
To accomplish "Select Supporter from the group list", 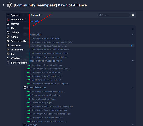I will pos(16,45).
